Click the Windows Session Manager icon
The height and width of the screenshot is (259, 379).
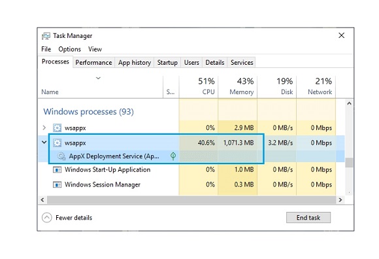coord(57,184)
